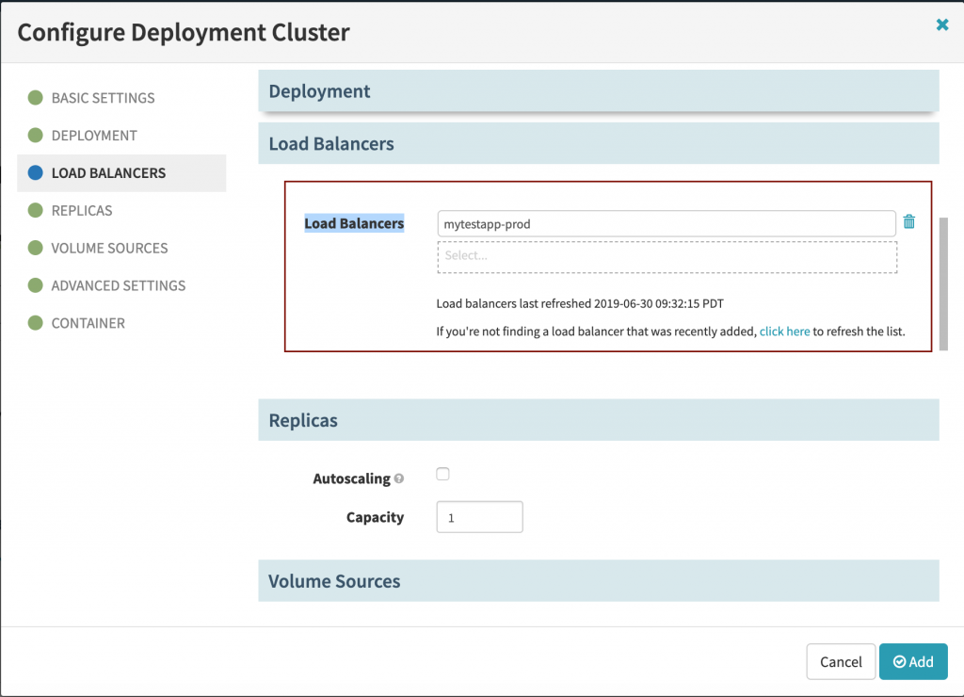Click the Volume Sources green status dot
This screenshot has height=697, width=964.
tap(36, 248)
